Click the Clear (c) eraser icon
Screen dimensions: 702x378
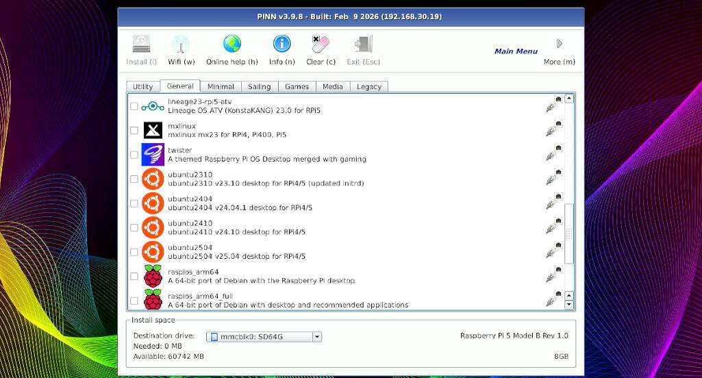[321, 45]
